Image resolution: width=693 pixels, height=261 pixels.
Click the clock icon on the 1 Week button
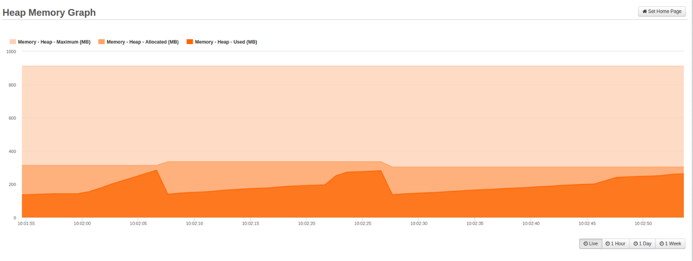pos(661,244)
